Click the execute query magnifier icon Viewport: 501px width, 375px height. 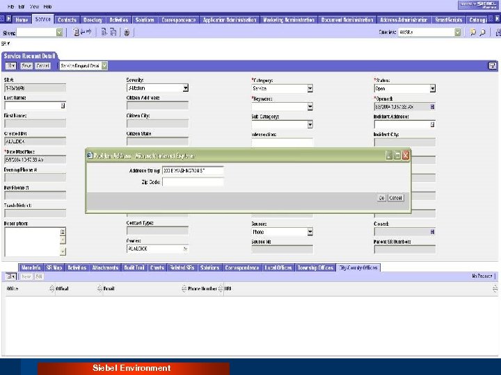[x=482, y=32]
